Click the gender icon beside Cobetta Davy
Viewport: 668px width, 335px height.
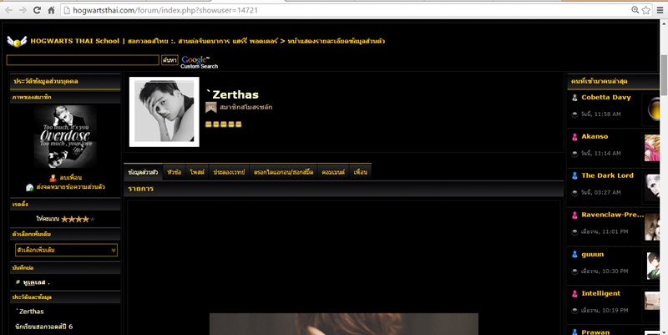click(x=574, y=98)
